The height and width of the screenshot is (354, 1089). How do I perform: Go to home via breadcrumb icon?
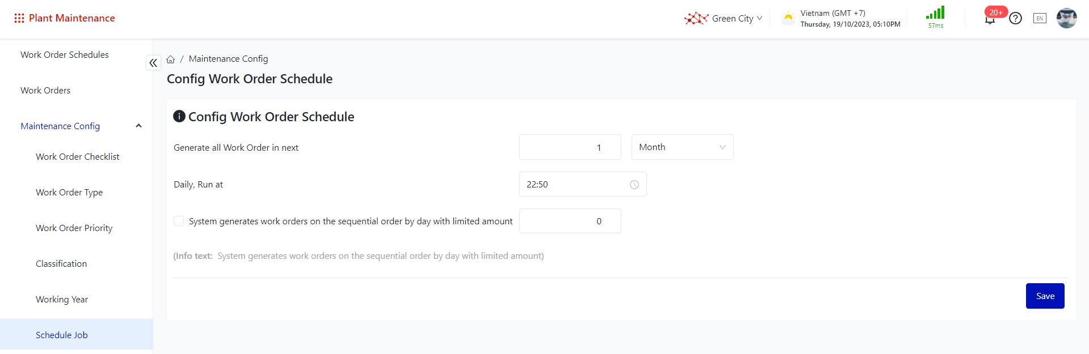pos(171,59)
